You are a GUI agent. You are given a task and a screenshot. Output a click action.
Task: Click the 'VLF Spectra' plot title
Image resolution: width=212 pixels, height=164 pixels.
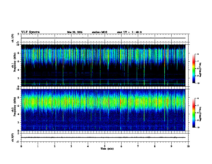coord(30,32)
